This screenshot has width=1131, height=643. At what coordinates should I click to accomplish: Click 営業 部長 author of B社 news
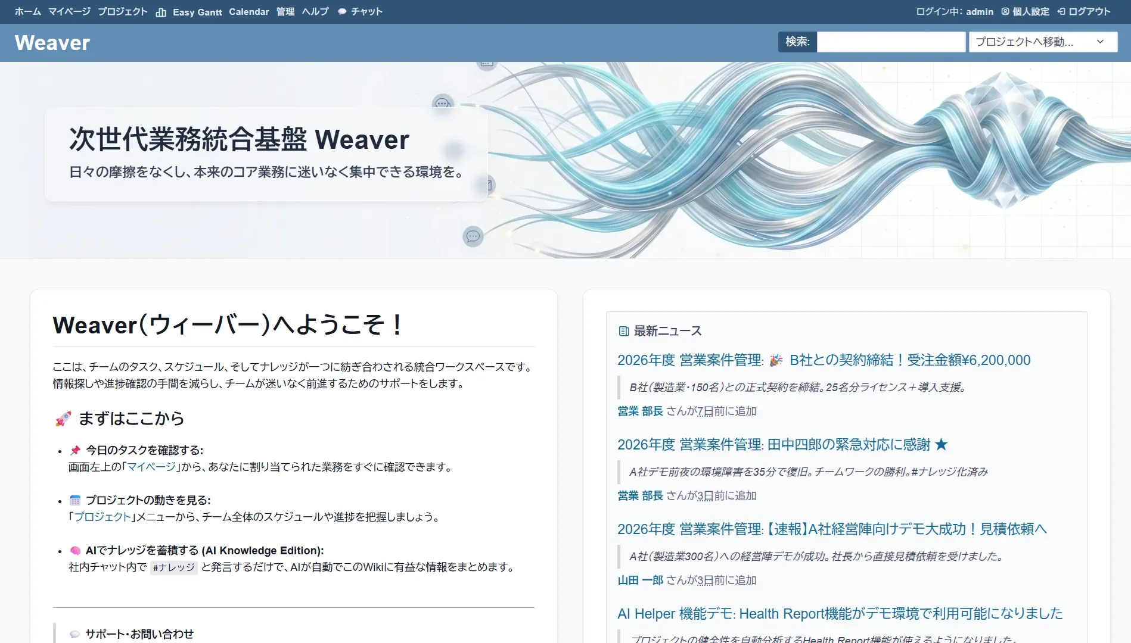click(640, 411)
